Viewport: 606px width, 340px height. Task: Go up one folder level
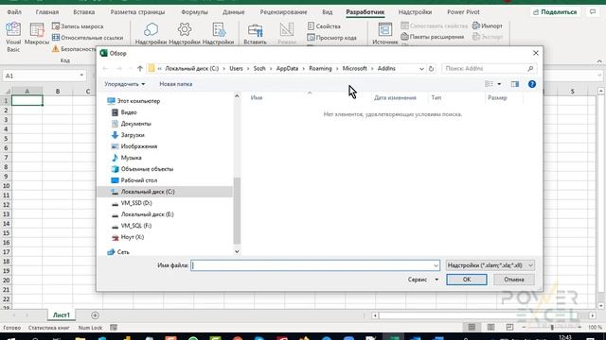[x=140, y=69]
